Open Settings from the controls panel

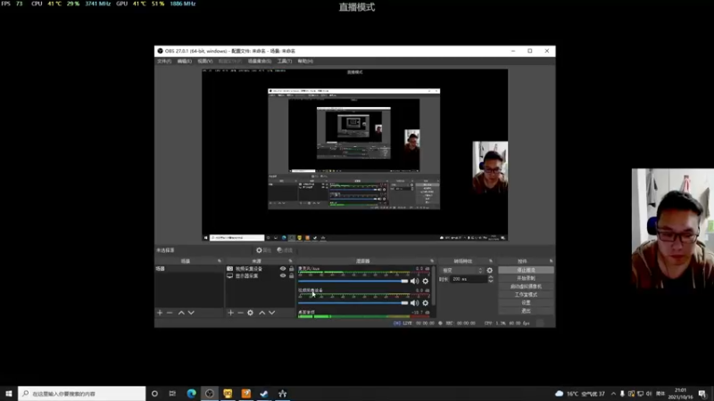526,303
